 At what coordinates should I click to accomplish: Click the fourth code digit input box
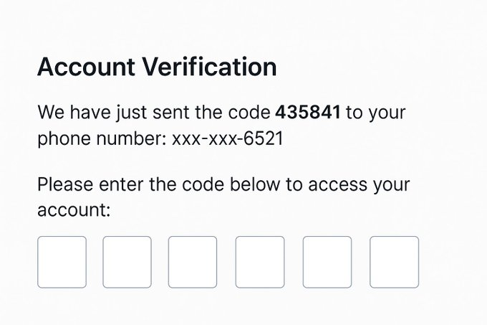pos(259,262)
